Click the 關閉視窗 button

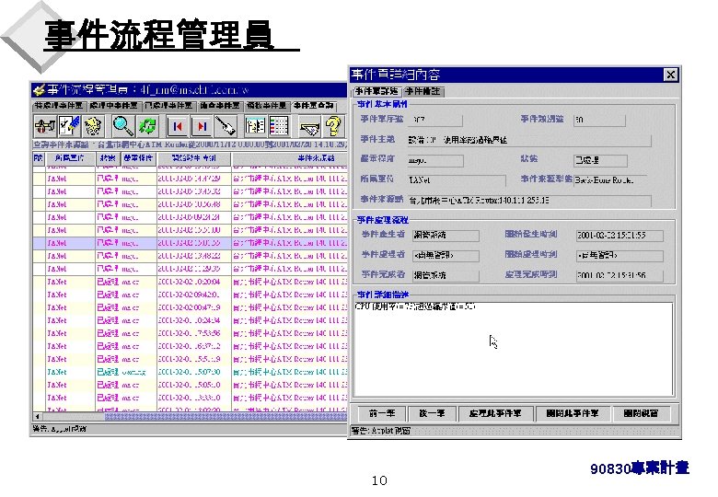(641, 413)
